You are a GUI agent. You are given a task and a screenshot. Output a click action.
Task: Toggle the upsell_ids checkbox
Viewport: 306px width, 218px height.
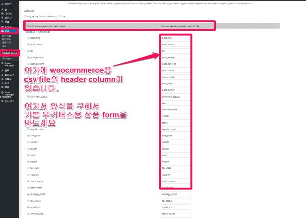click(x=28, y=207)
